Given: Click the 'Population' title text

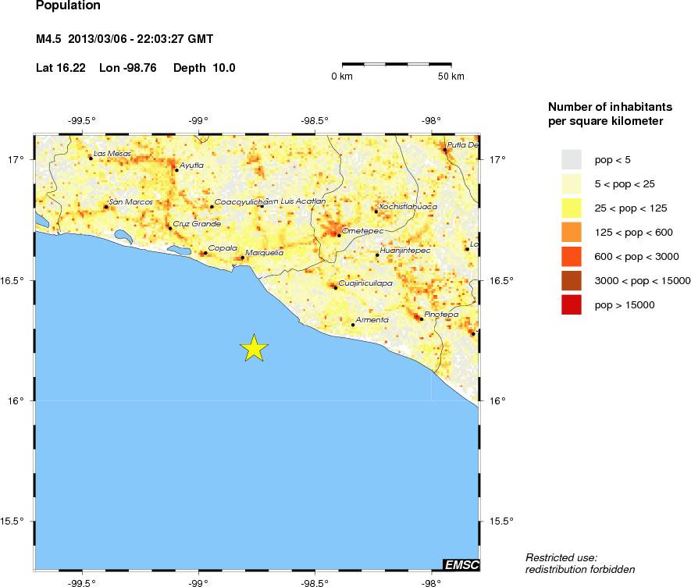Looking at the screenshot, I should click(68, 6).
